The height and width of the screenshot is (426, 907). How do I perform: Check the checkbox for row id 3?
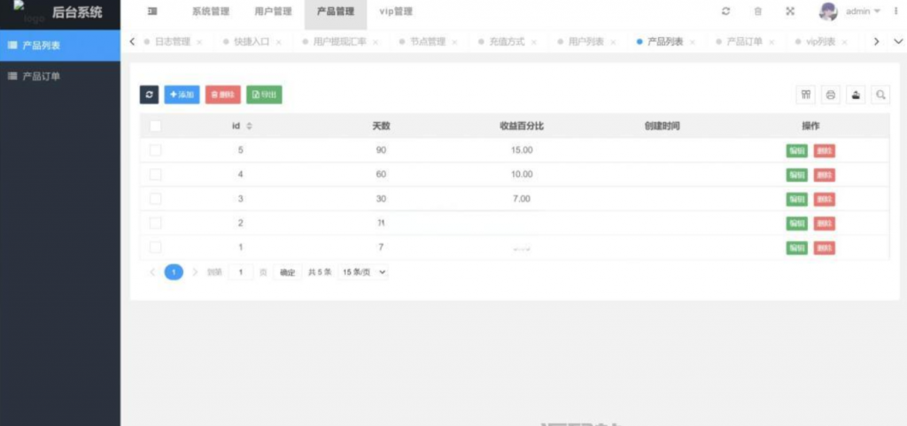[x=155, y=199]
